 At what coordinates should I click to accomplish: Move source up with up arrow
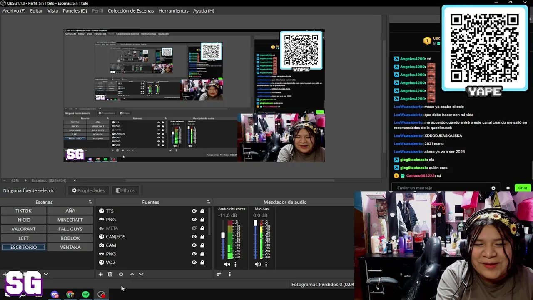132,274
